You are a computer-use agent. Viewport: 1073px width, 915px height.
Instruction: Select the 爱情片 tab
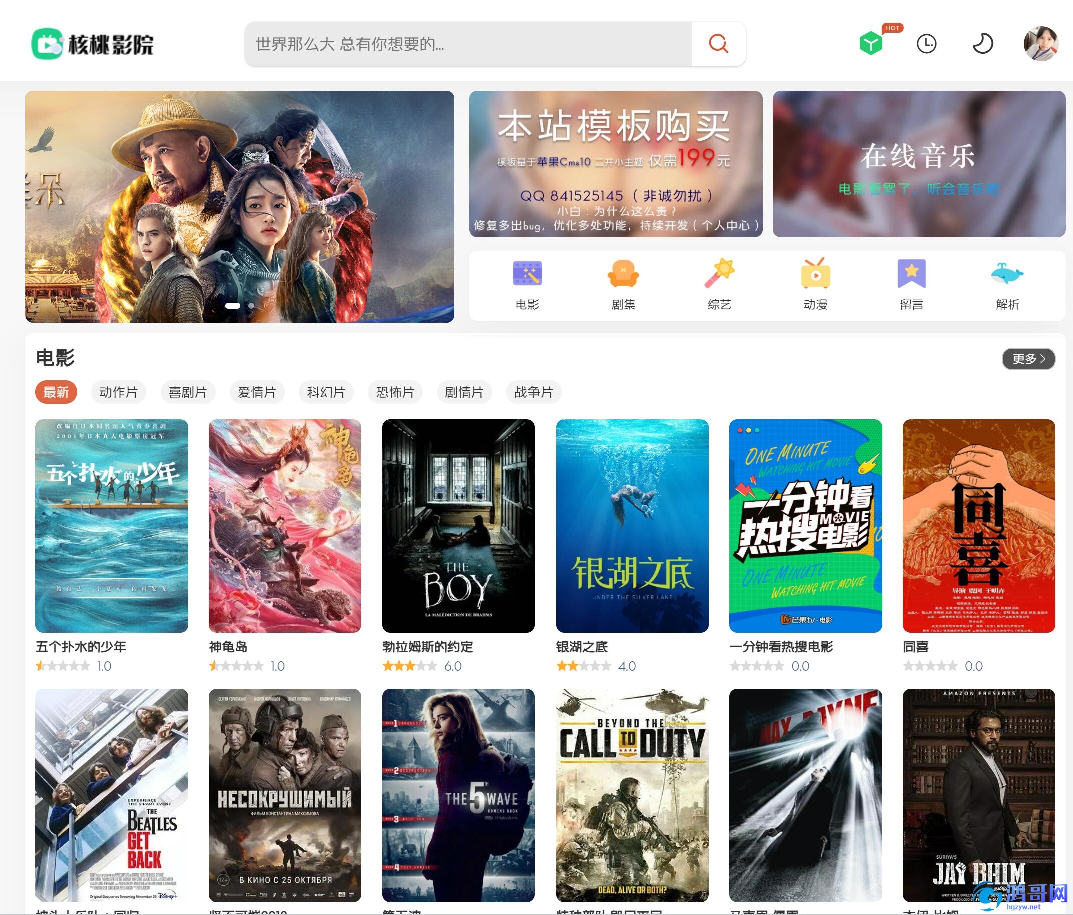(257, 392)
